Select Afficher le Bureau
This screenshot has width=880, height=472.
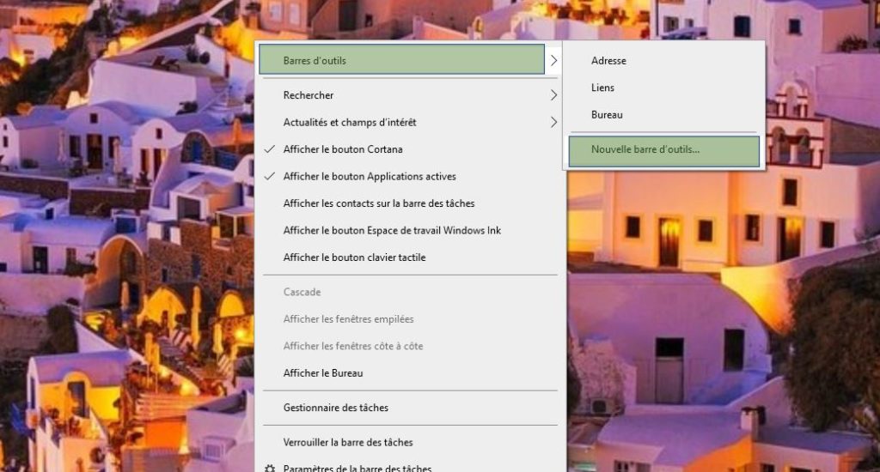(410, 372)
